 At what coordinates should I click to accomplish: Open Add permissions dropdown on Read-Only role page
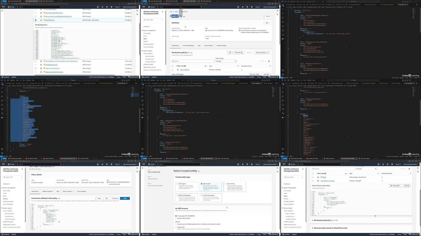point(262,53)
